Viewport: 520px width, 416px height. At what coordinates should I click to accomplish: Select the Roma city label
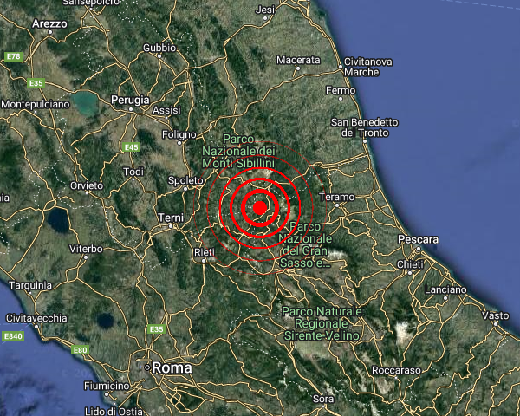coord(172,367)
